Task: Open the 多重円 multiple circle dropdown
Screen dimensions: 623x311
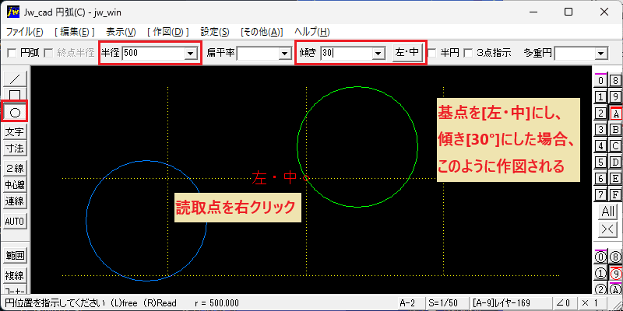Action: point(602,53)
